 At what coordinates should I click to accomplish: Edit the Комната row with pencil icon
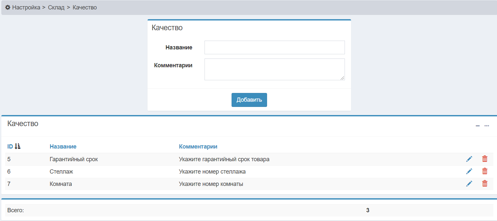pyautogui.click(x=469, y=184)
